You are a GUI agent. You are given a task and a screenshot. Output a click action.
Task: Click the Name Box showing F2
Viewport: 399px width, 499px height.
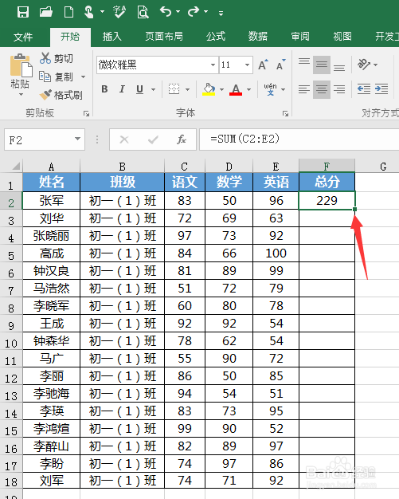coord(38,139)
